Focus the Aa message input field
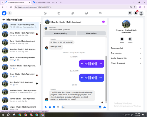 80,107
